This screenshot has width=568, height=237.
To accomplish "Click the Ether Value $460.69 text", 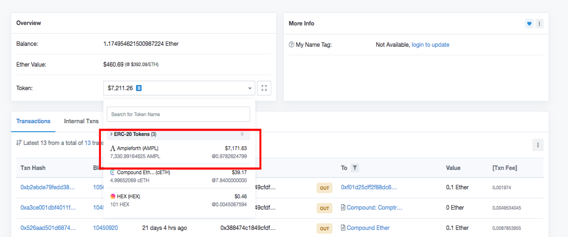I will [x=113, y=64].
